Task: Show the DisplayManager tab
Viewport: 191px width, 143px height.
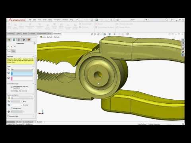Action: (x=29, y=40)
